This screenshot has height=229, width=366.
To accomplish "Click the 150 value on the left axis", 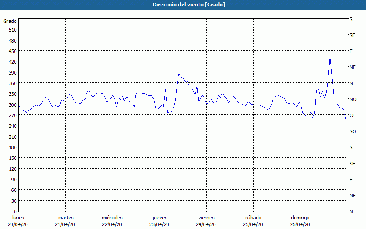I will click(13, 158).
